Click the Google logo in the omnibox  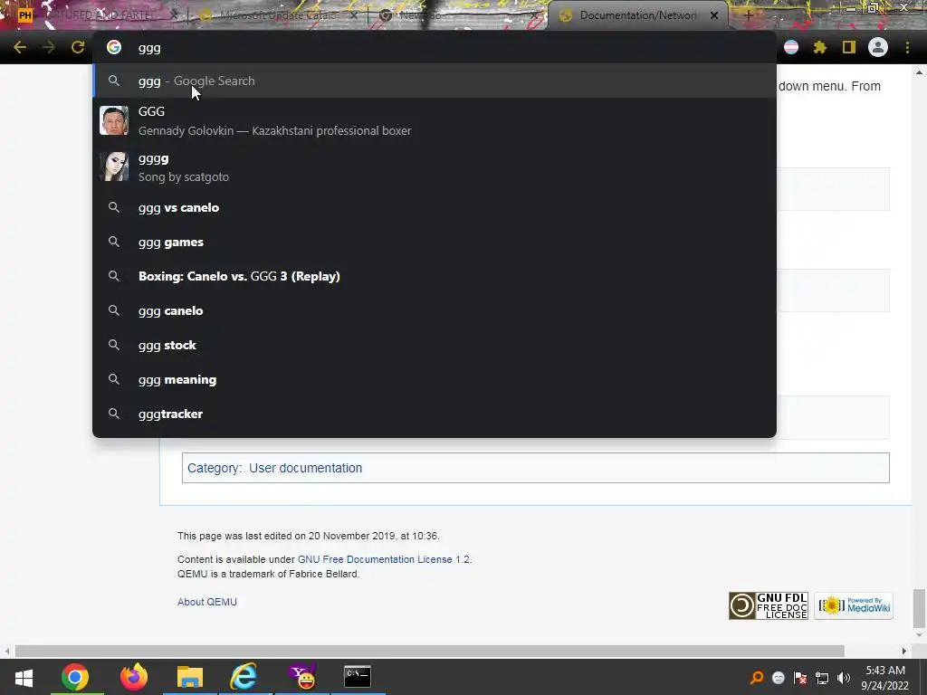(x=113, y=47)
